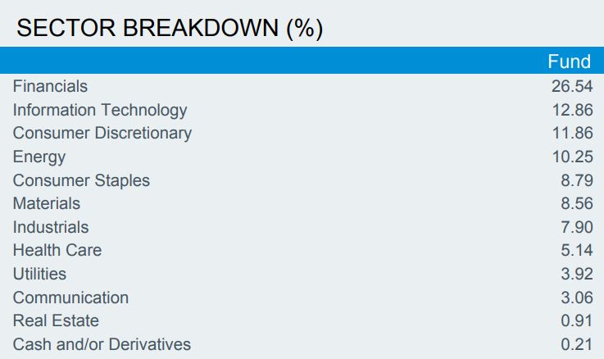Click the Utilities sector label
Viewport: 604px width, 359px height.
[x=39, y=274]
